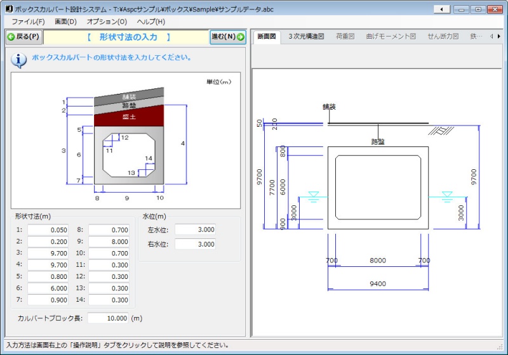This screenshot has width=508, height=355.
Task: Select the 断面図 tab
Action: [267, 37]
